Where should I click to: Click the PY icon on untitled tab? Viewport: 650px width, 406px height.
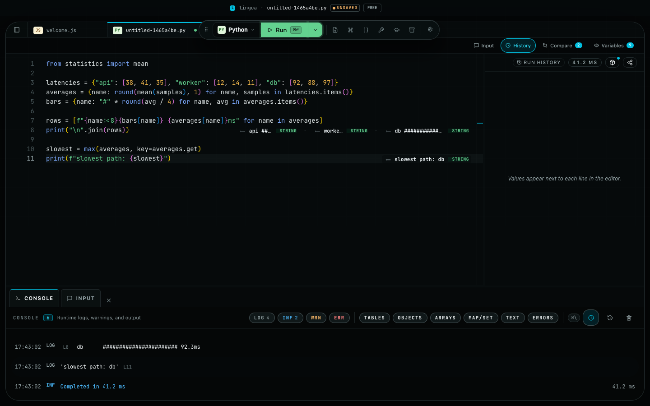117,30
